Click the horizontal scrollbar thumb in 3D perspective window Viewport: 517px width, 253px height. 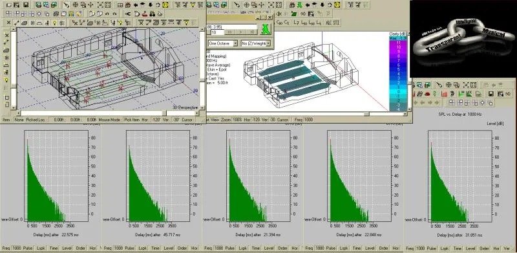[x=164, y=113]
